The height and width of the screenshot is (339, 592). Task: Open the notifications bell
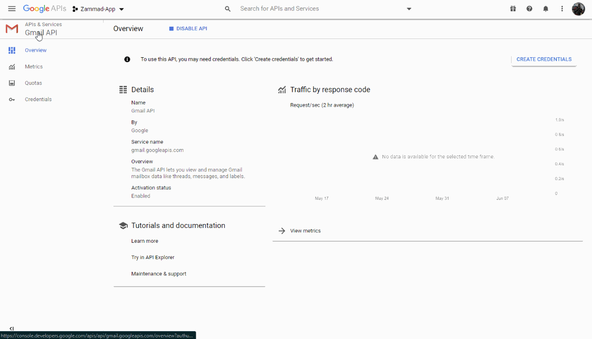(x=546, y=9)
